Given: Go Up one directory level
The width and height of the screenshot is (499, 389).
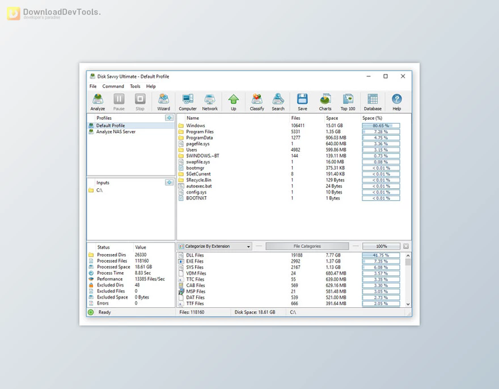Looking at the screenshot, I should coord(234,102).
